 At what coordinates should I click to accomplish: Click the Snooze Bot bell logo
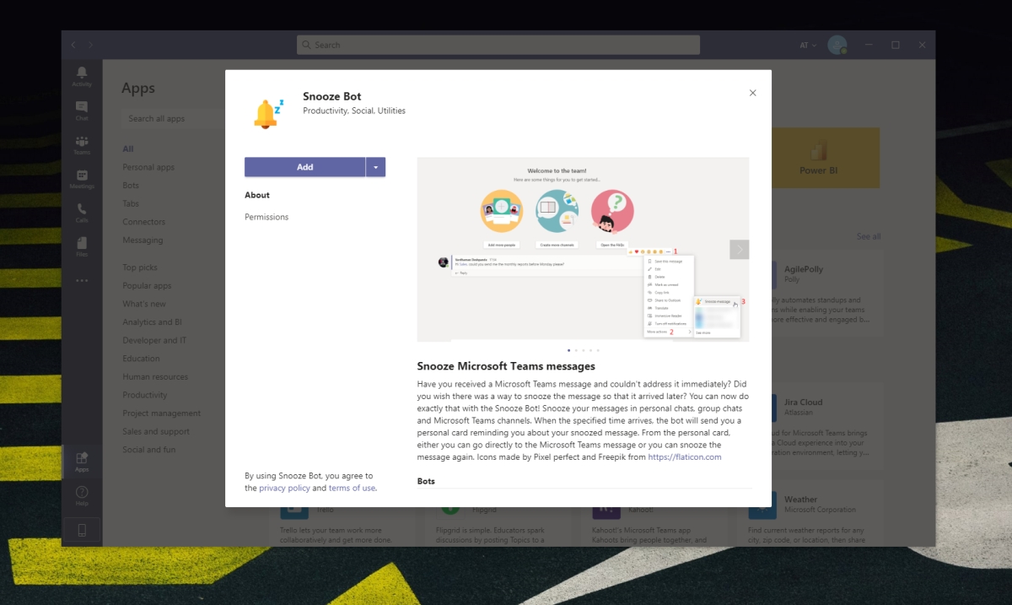point(268,112)
